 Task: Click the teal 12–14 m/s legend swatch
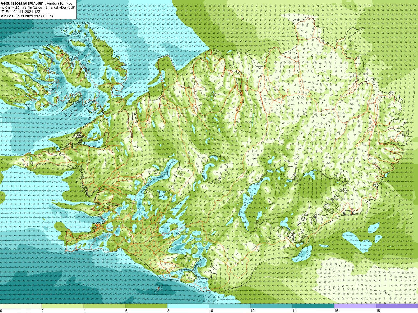[x=272, y=306]
